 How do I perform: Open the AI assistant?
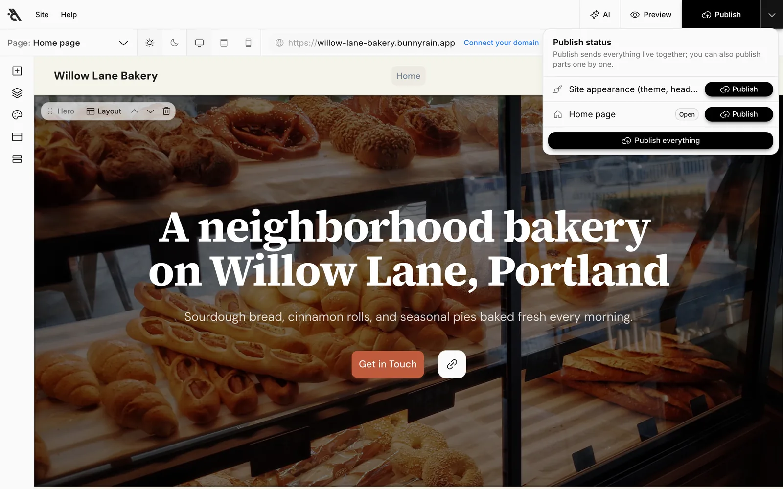coord(600,15)
